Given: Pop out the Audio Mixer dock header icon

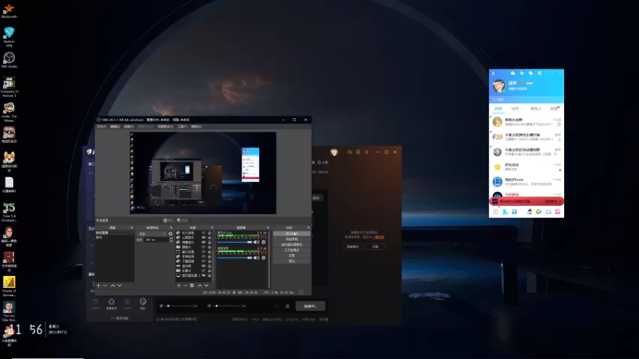Looking at the screenshot, I should (268, 227).
